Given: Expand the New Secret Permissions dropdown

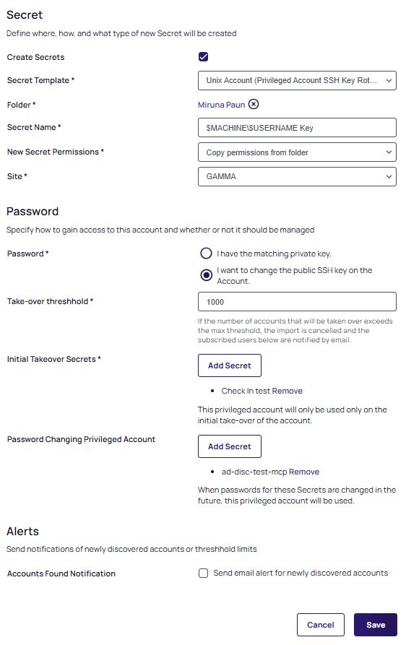Looking at the screenshot, I should (x=297, y=152).
